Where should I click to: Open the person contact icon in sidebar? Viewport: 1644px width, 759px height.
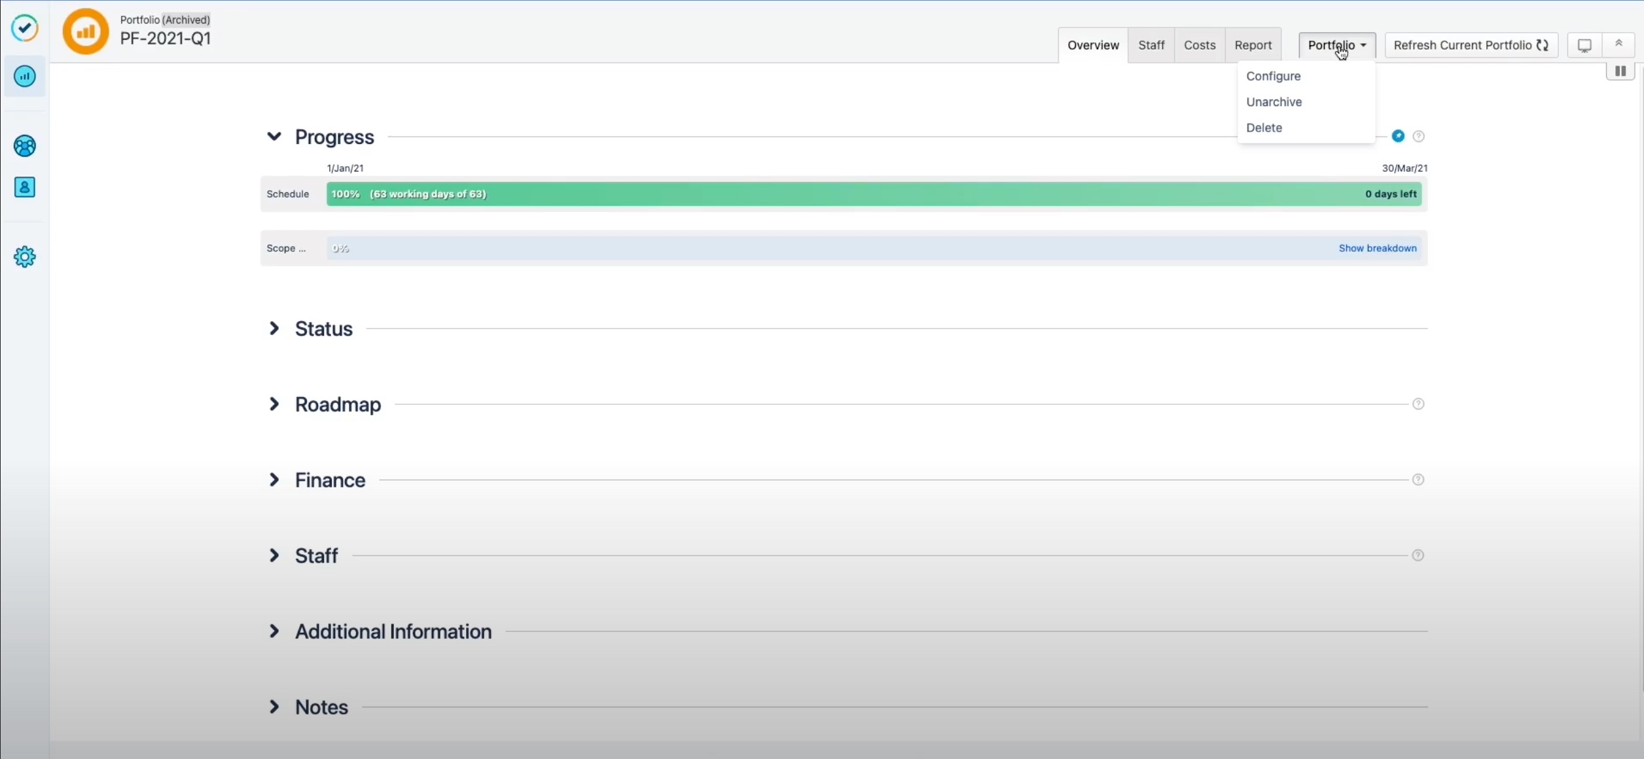click(x=25, y=188)
